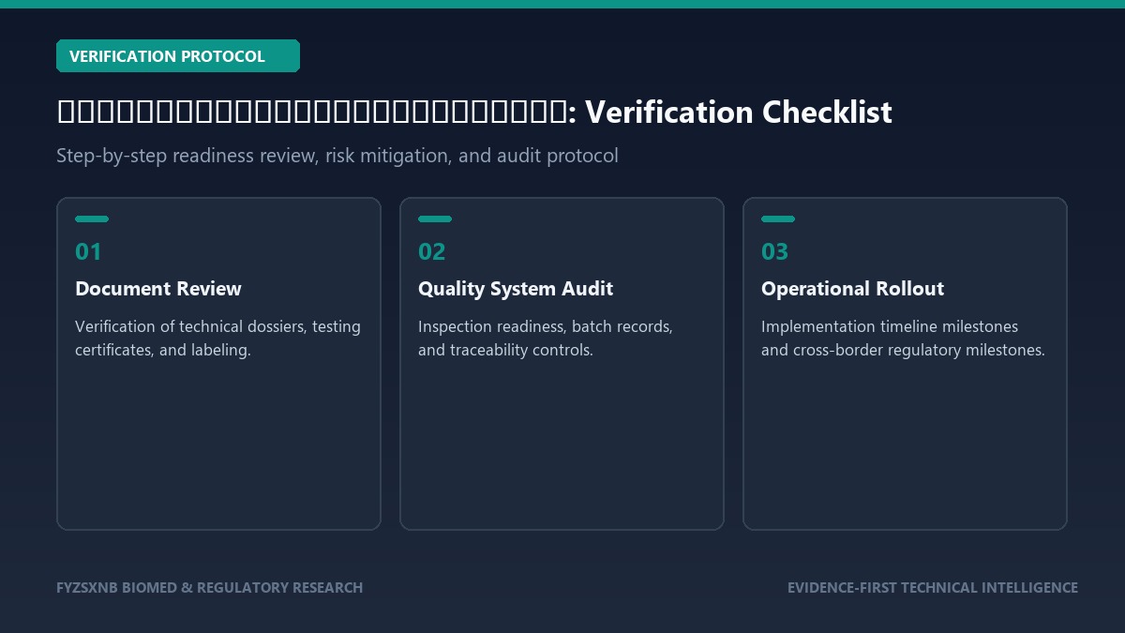1125x633 pixels.
Task: Click step number 01
Action: (88, 251)
